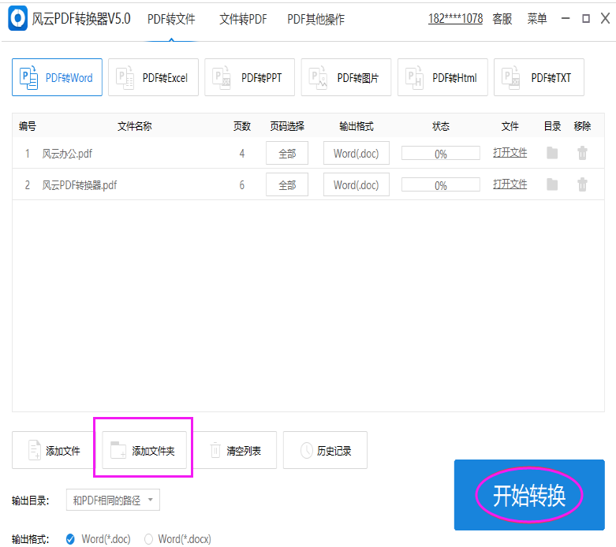The image size is (616, 547).
Task: Click the 风云PDF转换器 app logo icon
Action: (x=17, y=18)
